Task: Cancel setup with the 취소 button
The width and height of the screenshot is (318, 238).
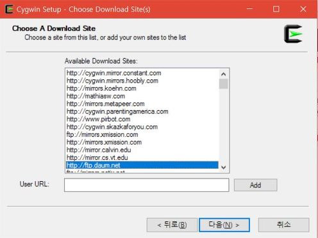Action: tap(283, 225)
